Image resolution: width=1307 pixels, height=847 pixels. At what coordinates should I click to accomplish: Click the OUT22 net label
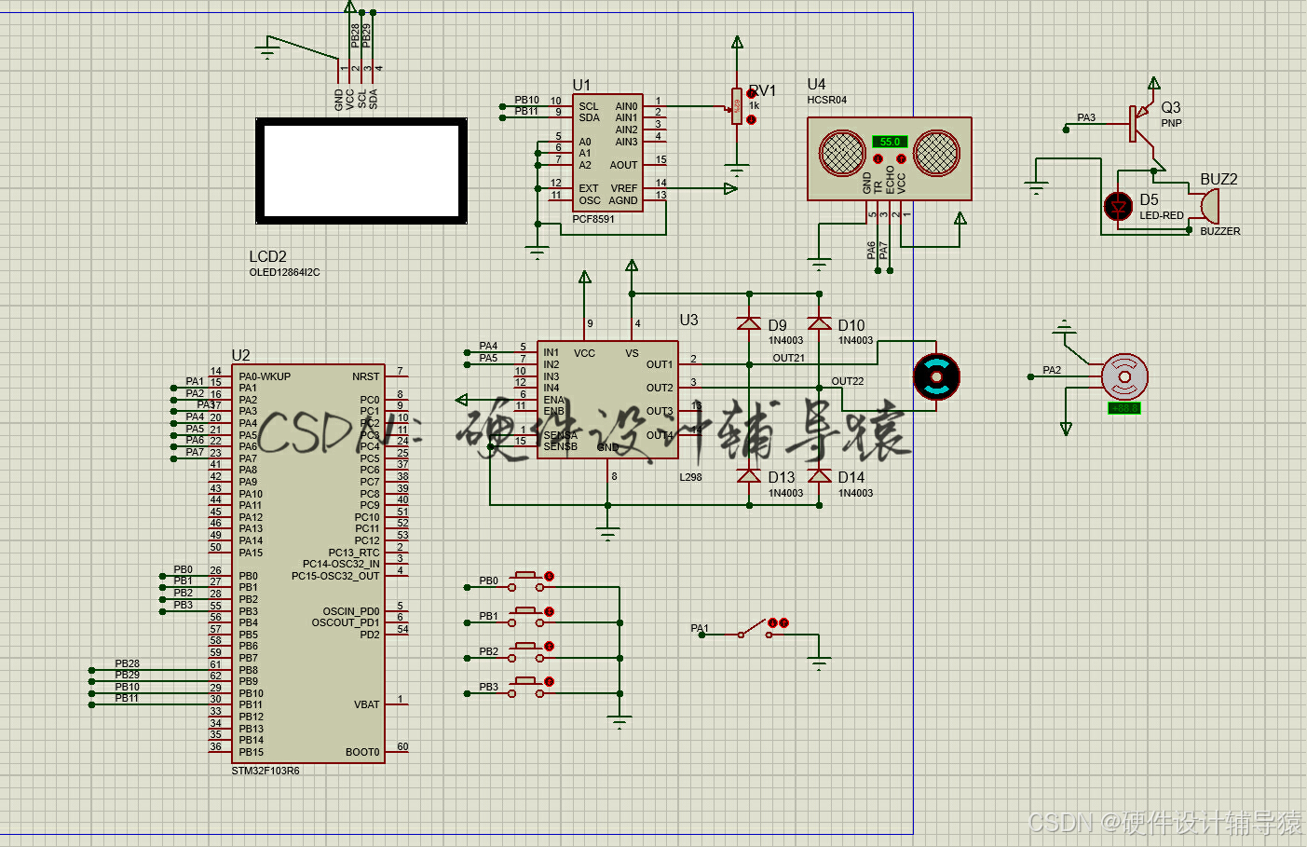[x=848, y=381]
